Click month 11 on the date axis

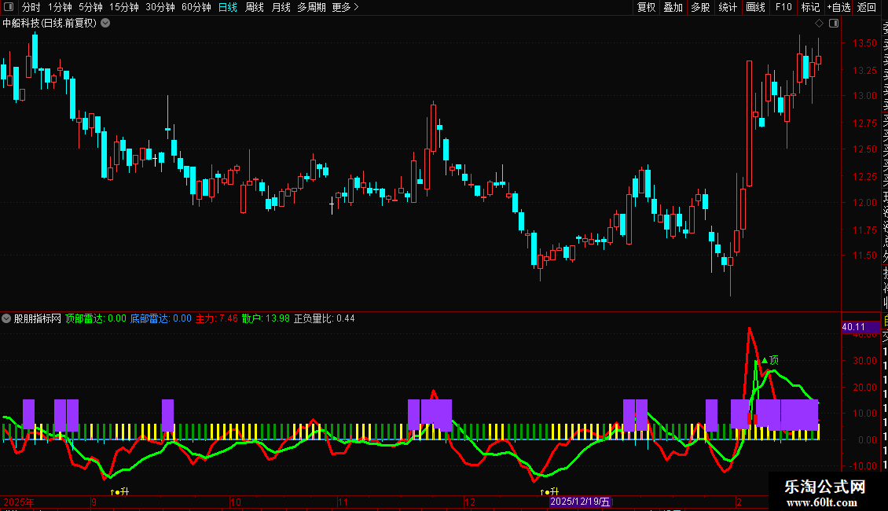coord(343,502)
